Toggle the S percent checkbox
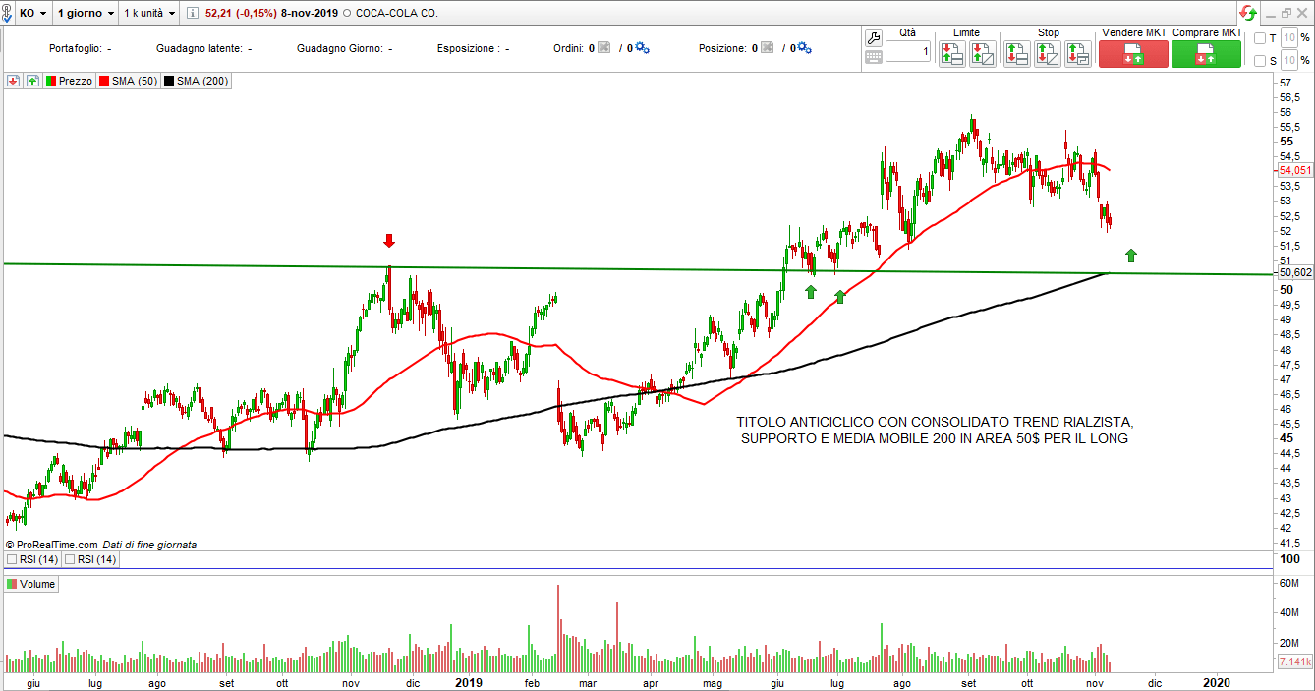 pos(1260,61)
